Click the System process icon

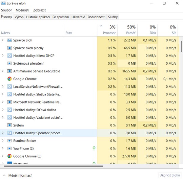pos(9,125)
